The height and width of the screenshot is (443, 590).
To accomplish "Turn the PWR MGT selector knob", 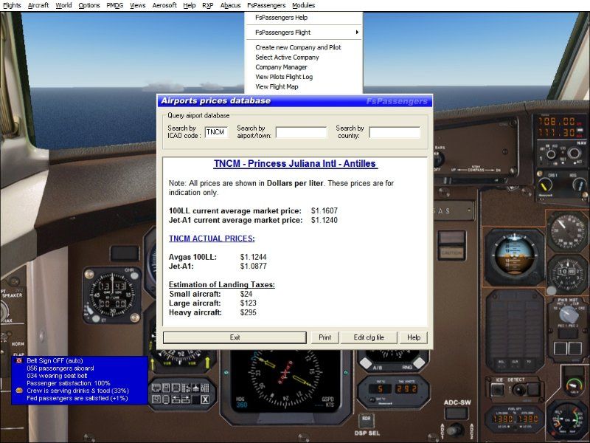I will (x=568, y=315).
